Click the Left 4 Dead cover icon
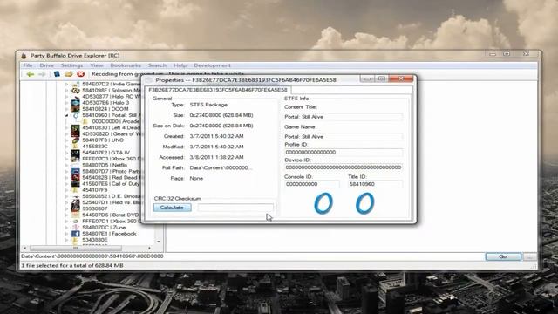Image resolution: width=558 pixels, height=314 pixels. [x=76, y=128]
